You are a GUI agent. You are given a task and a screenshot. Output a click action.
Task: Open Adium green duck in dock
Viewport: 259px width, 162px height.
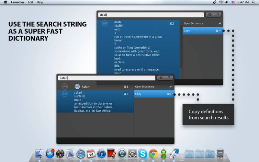[163, 154]
